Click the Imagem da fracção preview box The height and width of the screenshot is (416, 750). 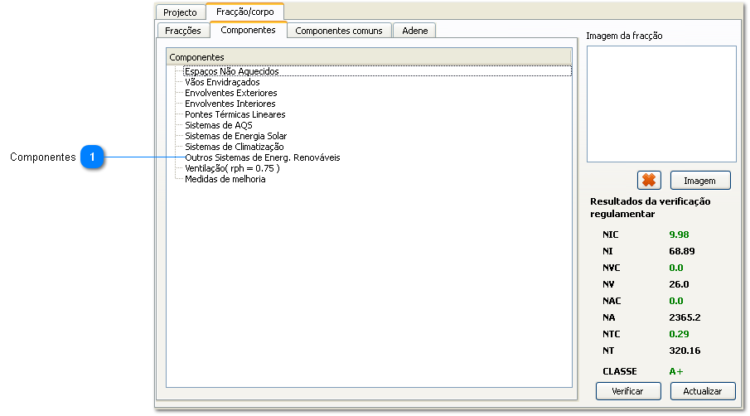pos(660,104)
